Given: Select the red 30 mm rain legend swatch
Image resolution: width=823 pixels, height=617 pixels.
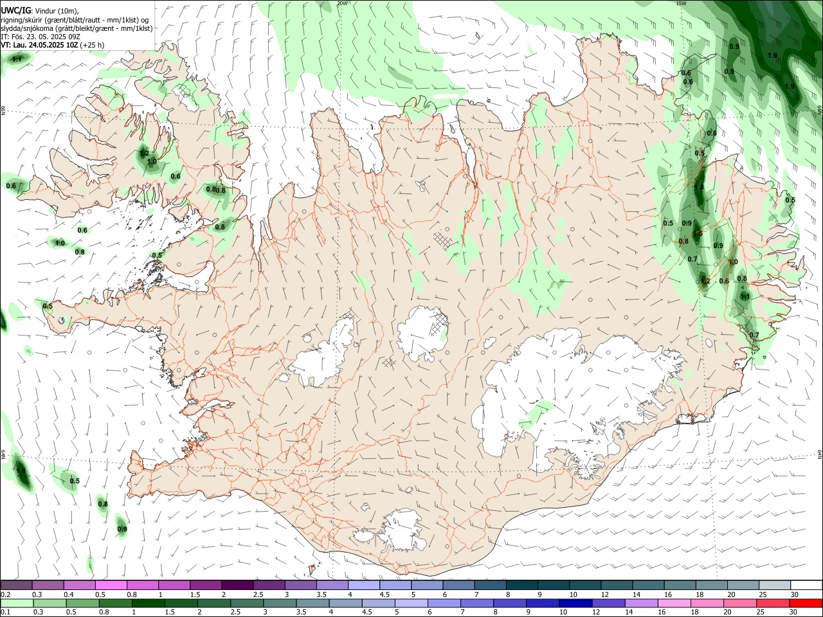Looking at the screenshot, I should (x=806, y=604).
